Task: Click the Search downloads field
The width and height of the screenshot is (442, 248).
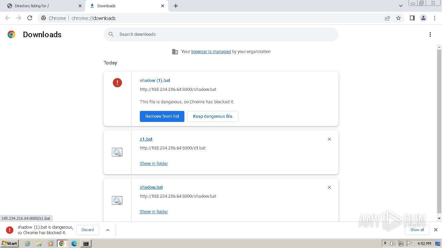Action: (x=221, y=34)
